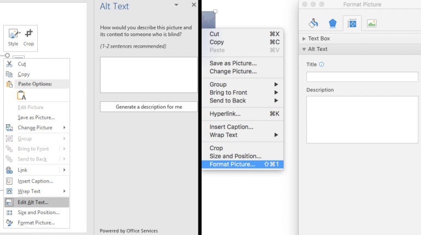Expand the Text Box section
This screenshot has height=235, width=421.
305,39
